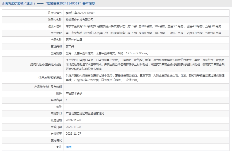The image size is (232, 153).
Task: Click management category value 第二类
Action: (70, 46)
